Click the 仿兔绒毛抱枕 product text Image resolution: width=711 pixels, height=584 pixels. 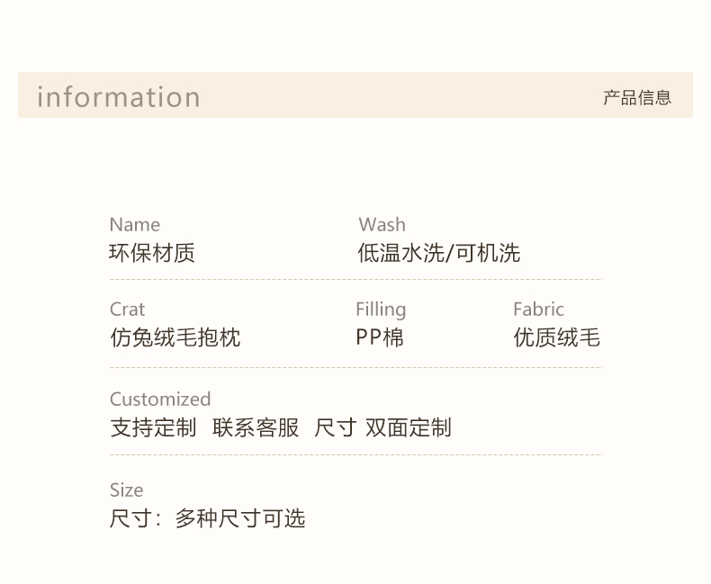point(175,337)
